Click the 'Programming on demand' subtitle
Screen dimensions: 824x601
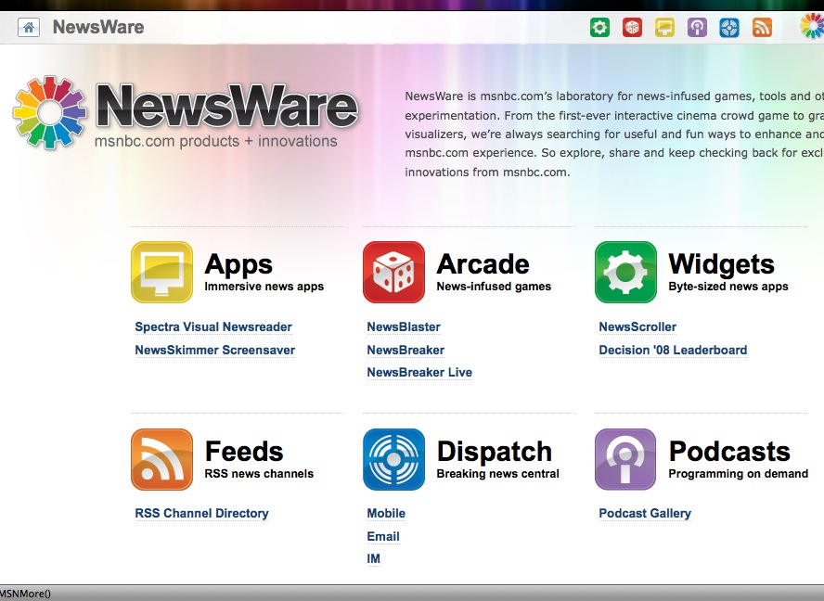(x=739, y=474)
